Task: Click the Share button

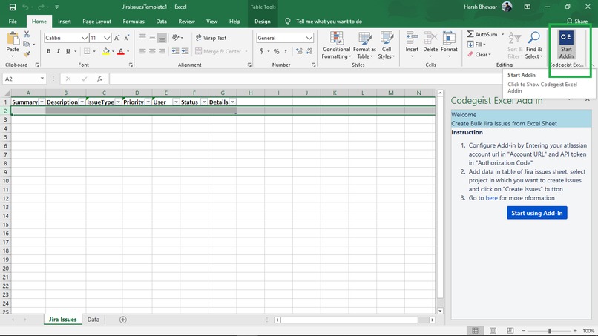Action: 577,22
